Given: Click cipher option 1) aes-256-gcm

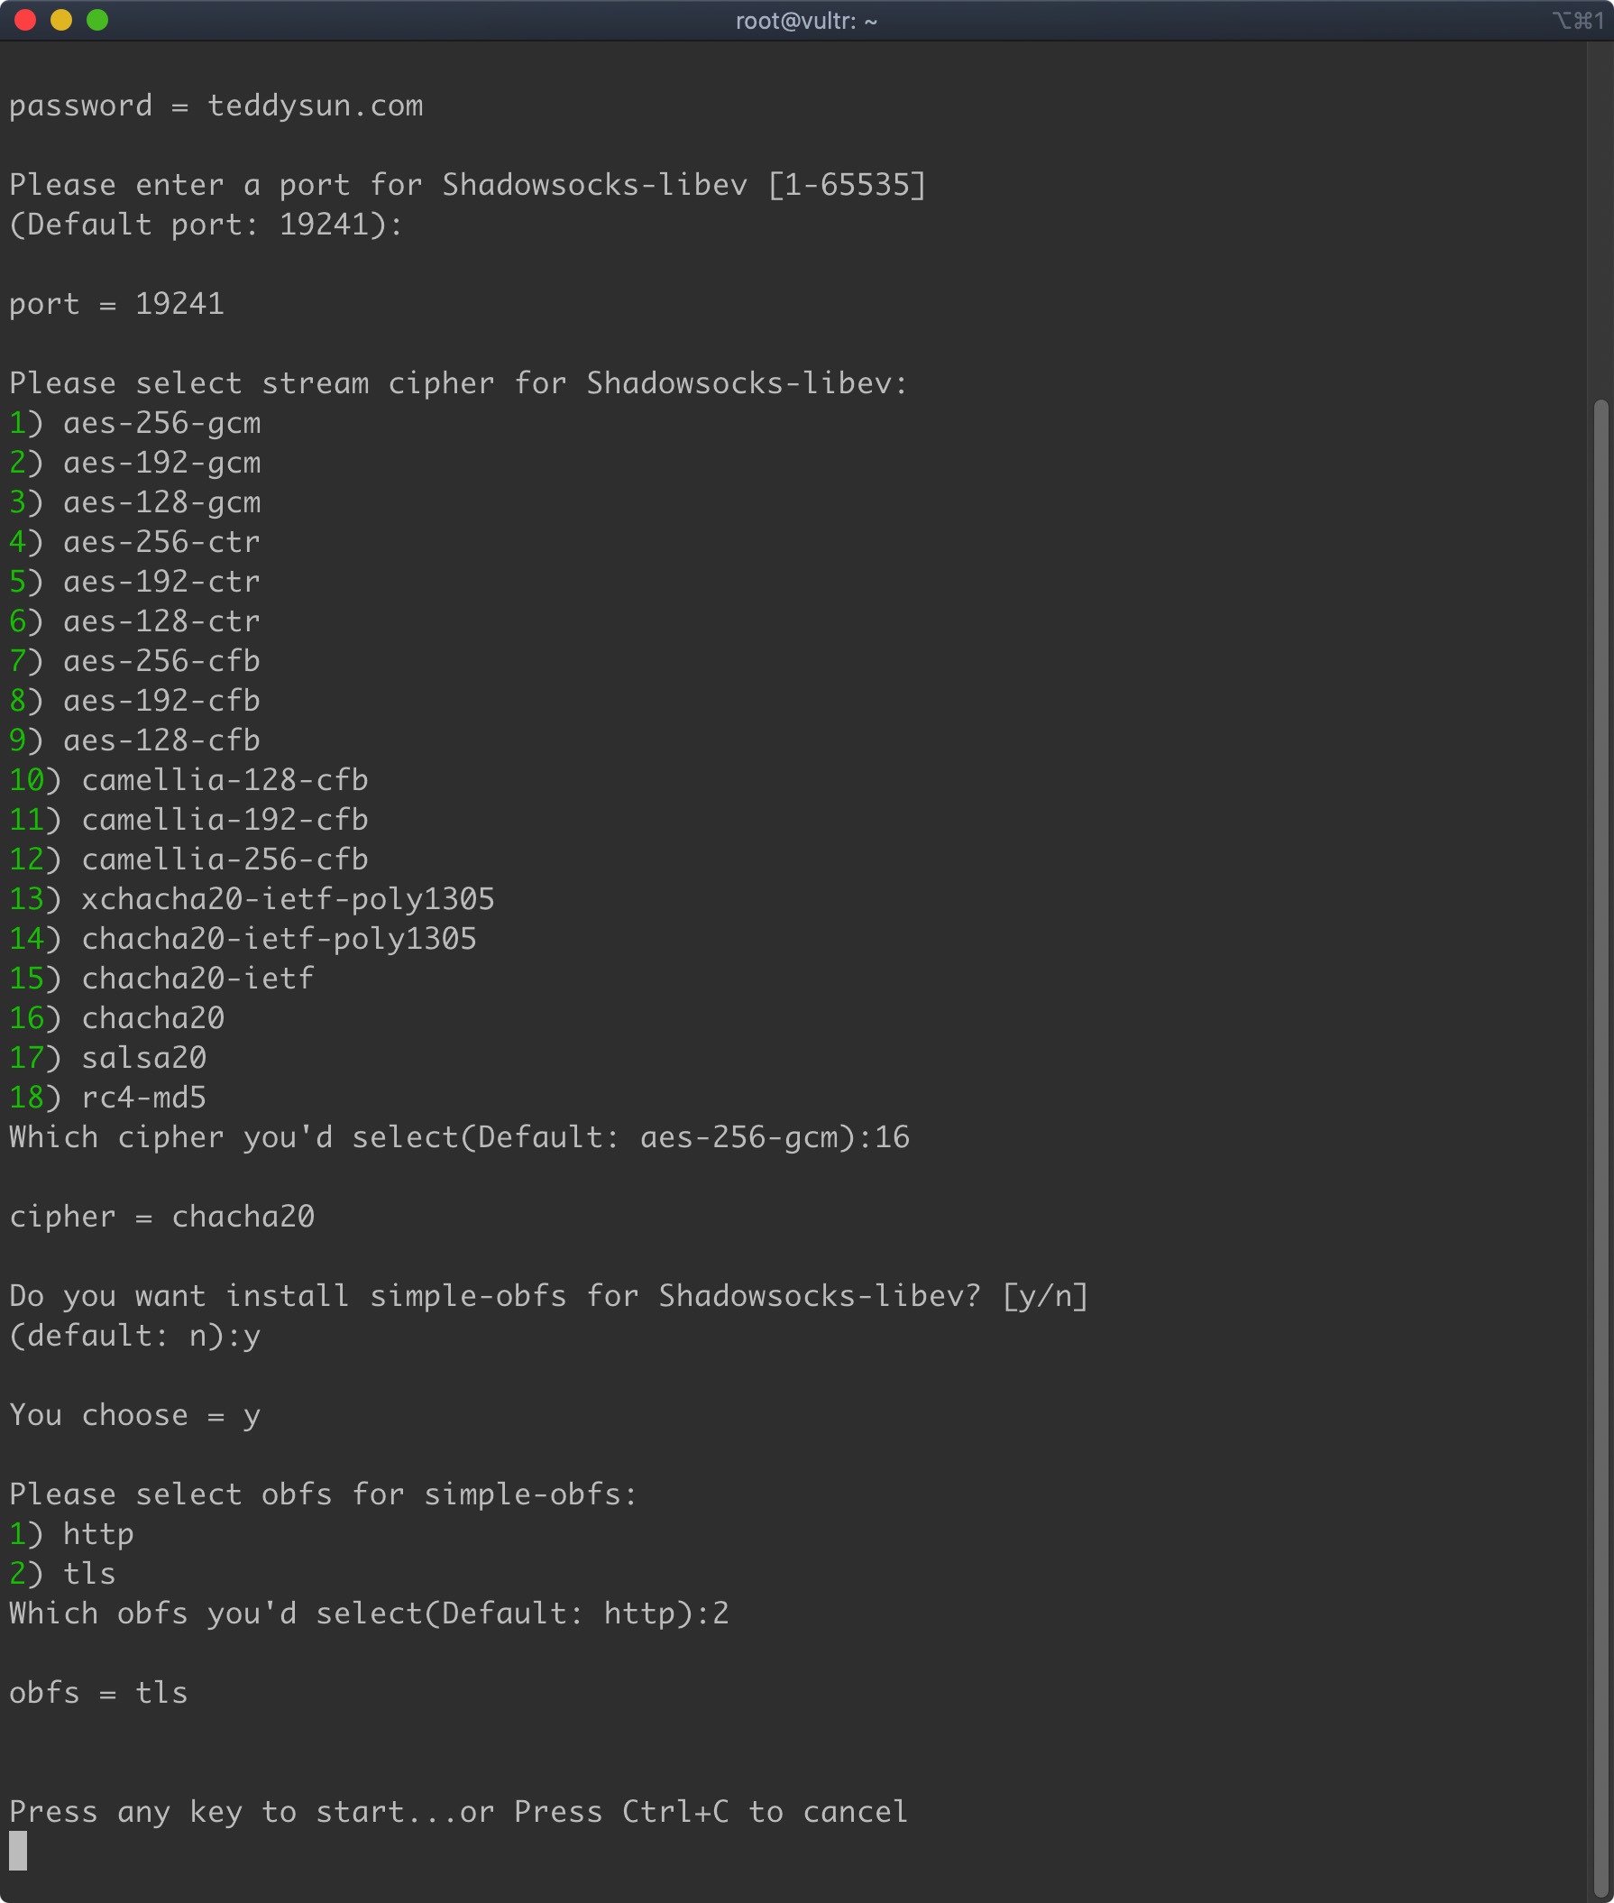Looking at the screenshot, I should pos(135,423).
